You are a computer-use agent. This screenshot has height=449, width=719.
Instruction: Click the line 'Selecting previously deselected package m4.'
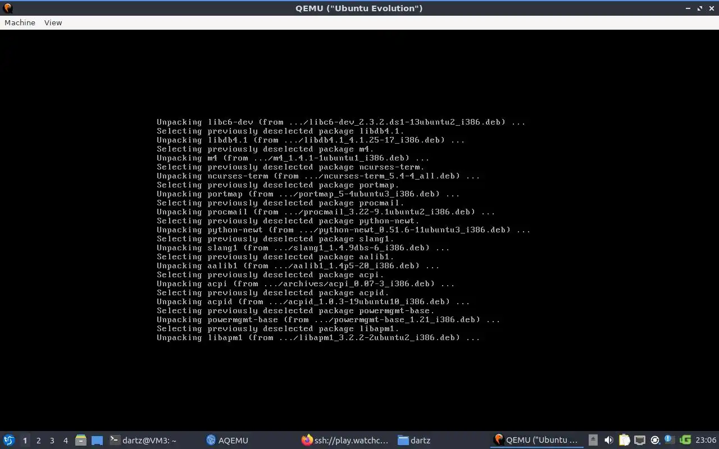click(265, 149)
